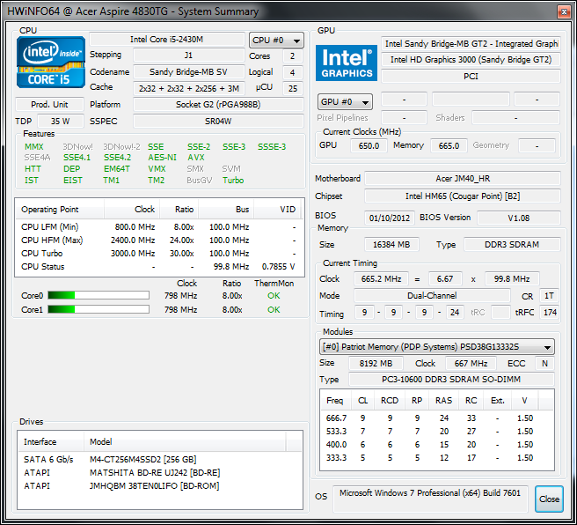Click the Core0 usage bar
The image size is (577, 525).
click(99, 296)
